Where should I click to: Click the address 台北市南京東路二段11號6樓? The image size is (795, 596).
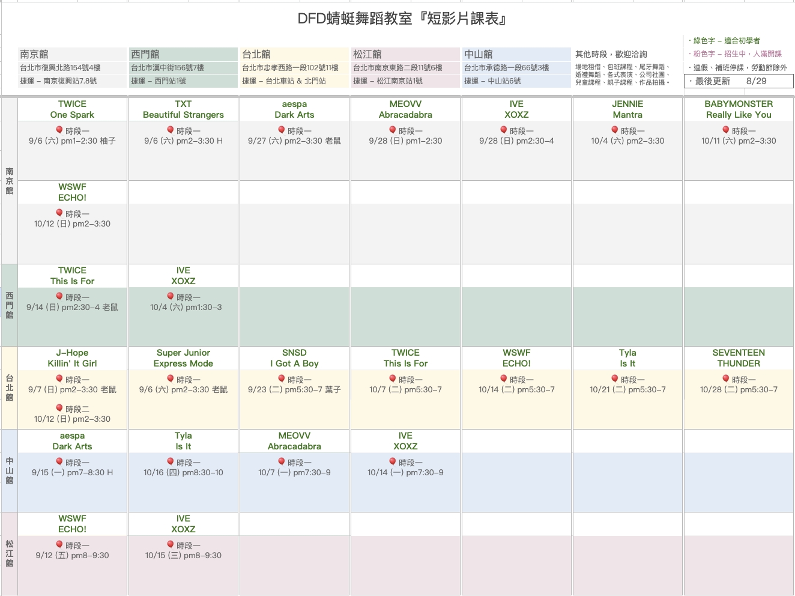tap(397, 68)
